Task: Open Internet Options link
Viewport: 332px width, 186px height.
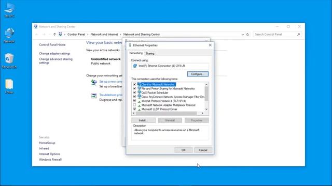Action: [50, 154]
